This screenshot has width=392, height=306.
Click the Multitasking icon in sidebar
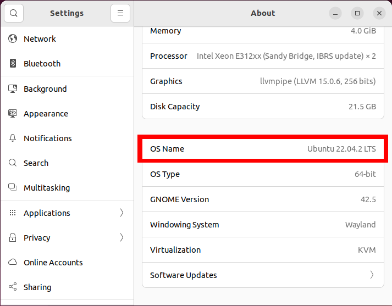(13, 187)
